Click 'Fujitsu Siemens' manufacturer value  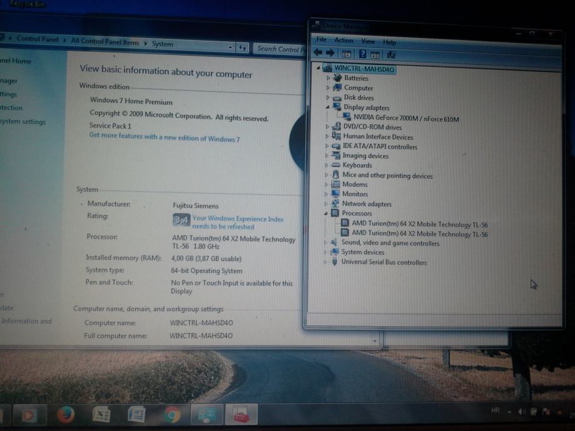(195, 206)
